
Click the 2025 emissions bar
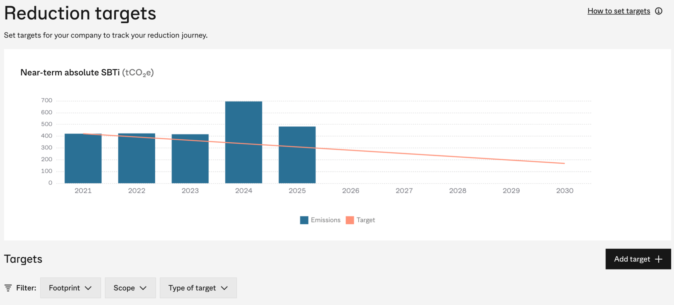pos(297,154)
